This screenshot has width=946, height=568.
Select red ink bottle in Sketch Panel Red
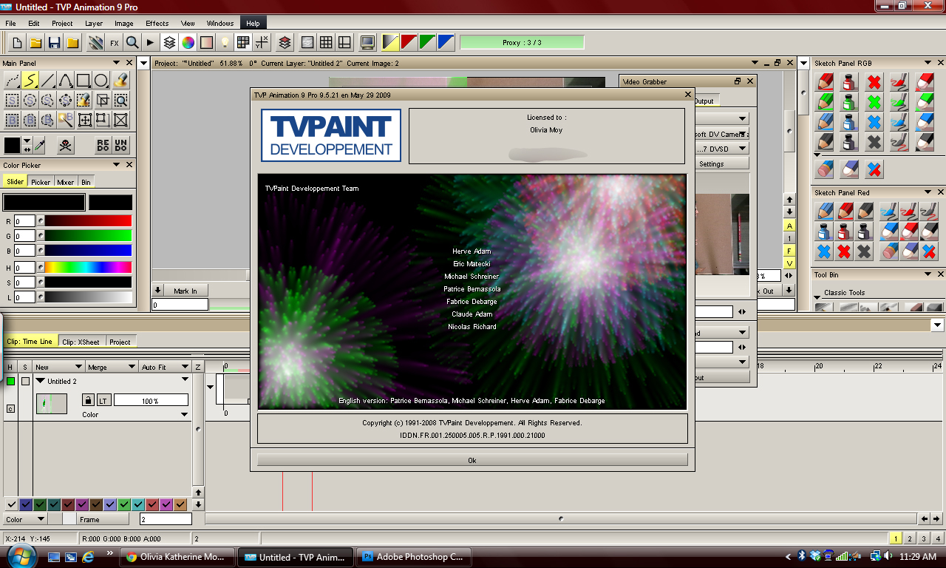tap(844, 231)
